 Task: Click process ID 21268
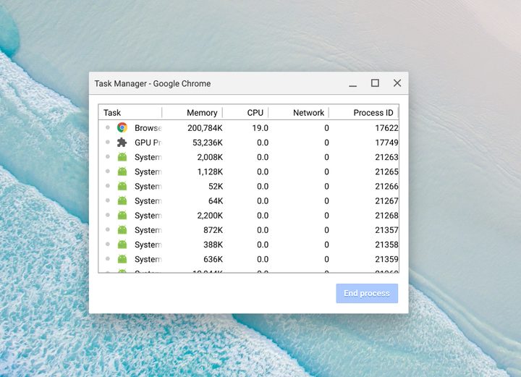click(x=386, y=216)
